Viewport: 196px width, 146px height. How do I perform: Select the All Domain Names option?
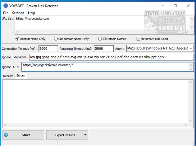click(x=112, y=39)
